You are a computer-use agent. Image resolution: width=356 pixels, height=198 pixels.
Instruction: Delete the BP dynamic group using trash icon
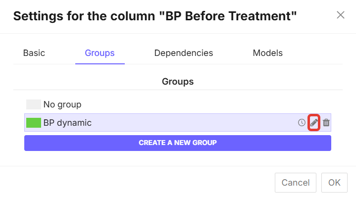coord(326,123)
